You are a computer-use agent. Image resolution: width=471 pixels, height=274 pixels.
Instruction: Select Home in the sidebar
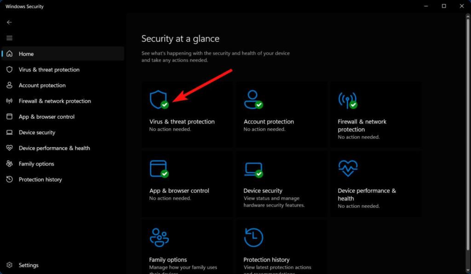(63, 54)
